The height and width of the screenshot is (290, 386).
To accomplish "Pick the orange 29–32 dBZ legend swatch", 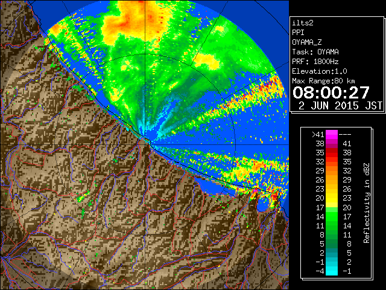I will 331,171.
